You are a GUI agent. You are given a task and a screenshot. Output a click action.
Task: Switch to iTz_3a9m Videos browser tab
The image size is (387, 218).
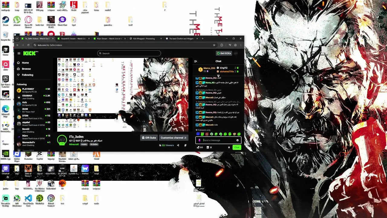(x=37, y=38)
